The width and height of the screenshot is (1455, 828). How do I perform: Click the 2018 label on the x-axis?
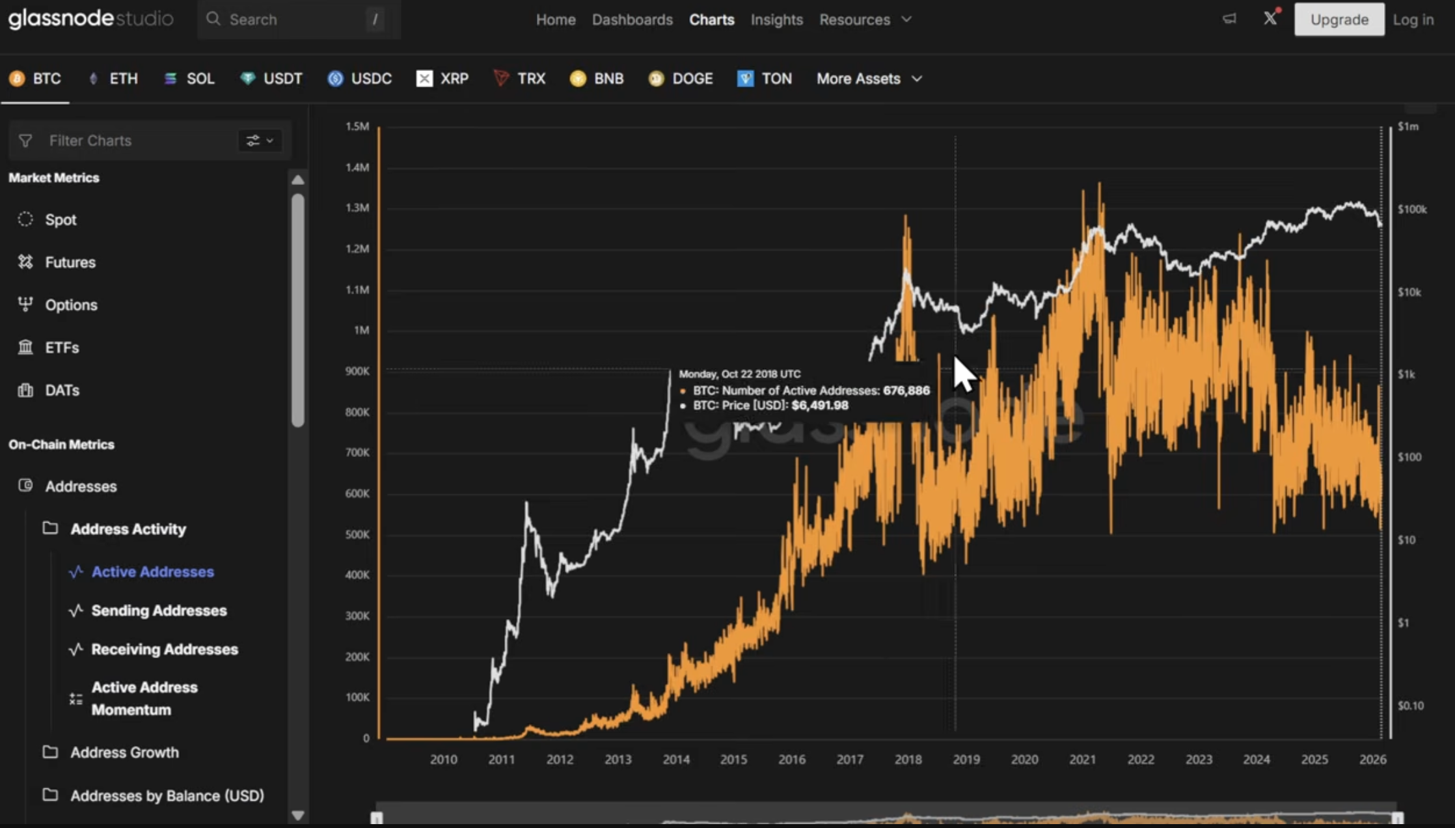click(x=908, y=760)
